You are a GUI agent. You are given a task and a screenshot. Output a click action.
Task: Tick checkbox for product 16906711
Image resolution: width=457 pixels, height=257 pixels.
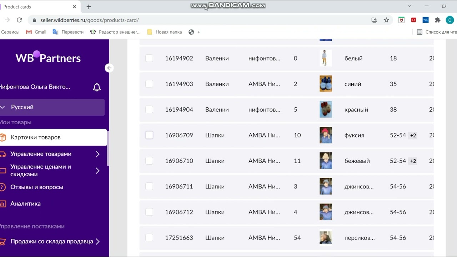point(149,186)
